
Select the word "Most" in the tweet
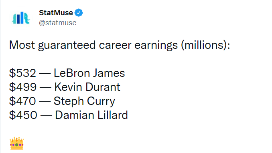pyautogui.click(x=22, y=45)
